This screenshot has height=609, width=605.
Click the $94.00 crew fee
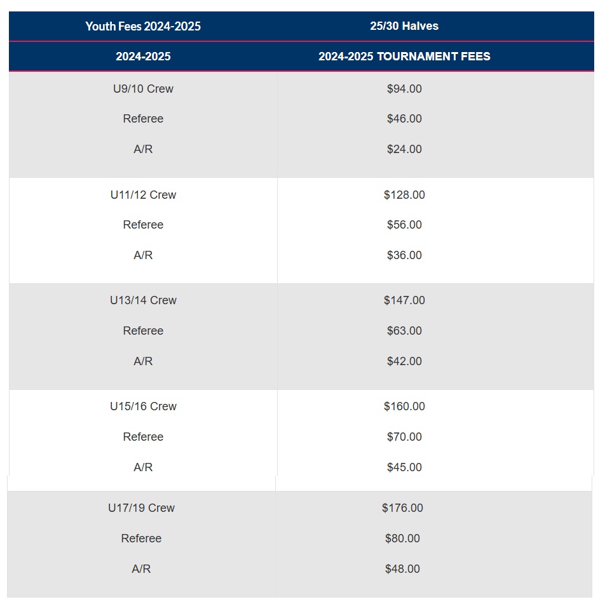point(404,89)
